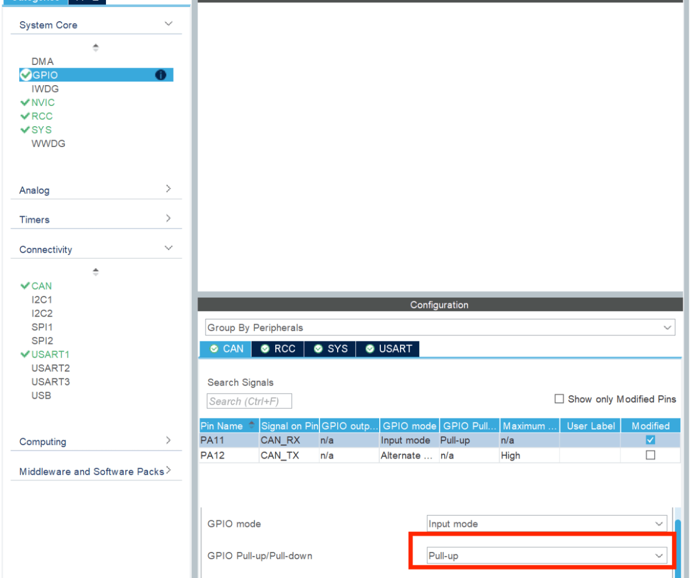Sort by GPIO mode column header
Viewport: 694px width, 578px height.
410,426
